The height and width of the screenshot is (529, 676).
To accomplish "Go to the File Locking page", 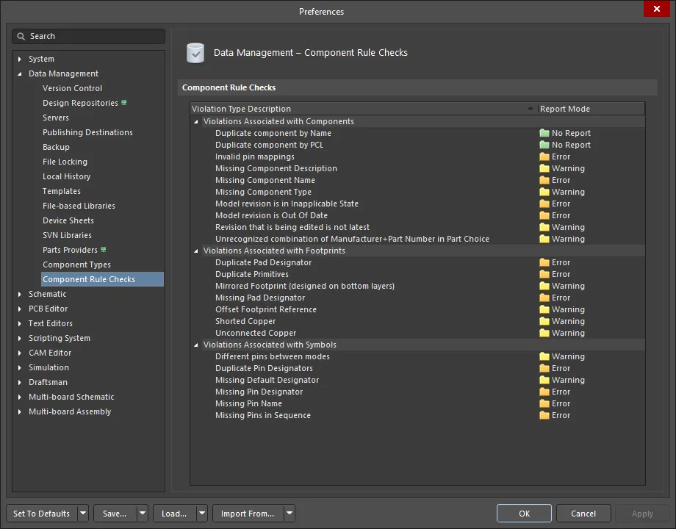I will click(65, 162).
